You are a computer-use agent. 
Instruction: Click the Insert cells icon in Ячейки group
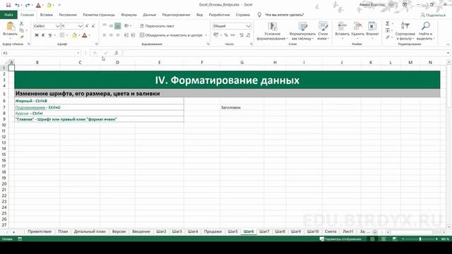pos(342,27)
